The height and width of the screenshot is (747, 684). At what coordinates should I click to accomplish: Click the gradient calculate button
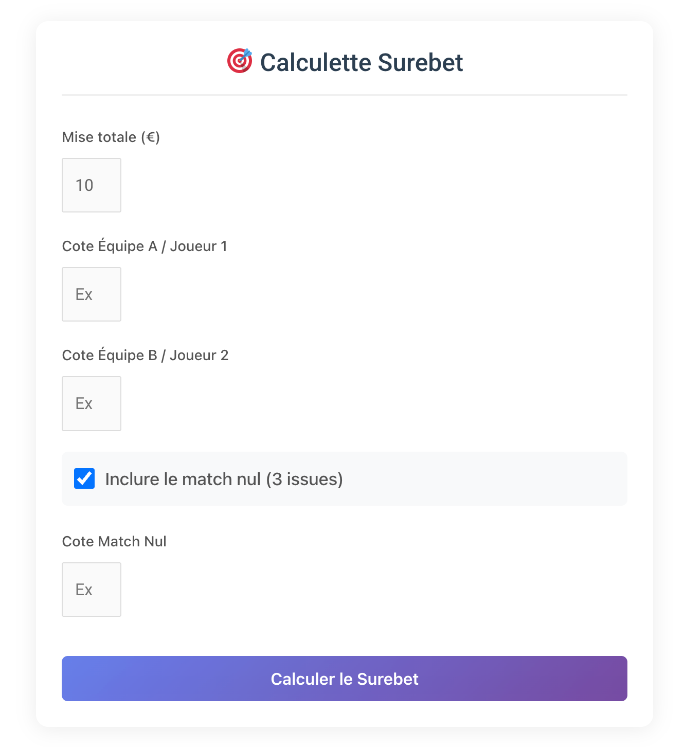[x=344, y=679]
